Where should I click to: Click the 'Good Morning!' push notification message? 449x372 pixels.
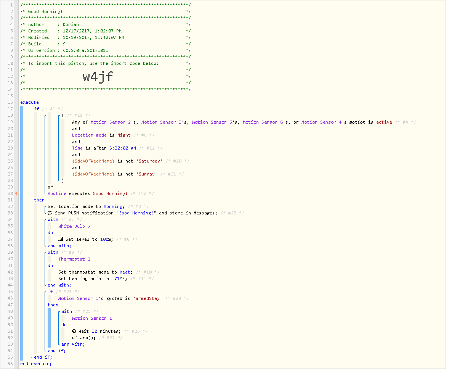pyautogui.click(x=136, y=213)
